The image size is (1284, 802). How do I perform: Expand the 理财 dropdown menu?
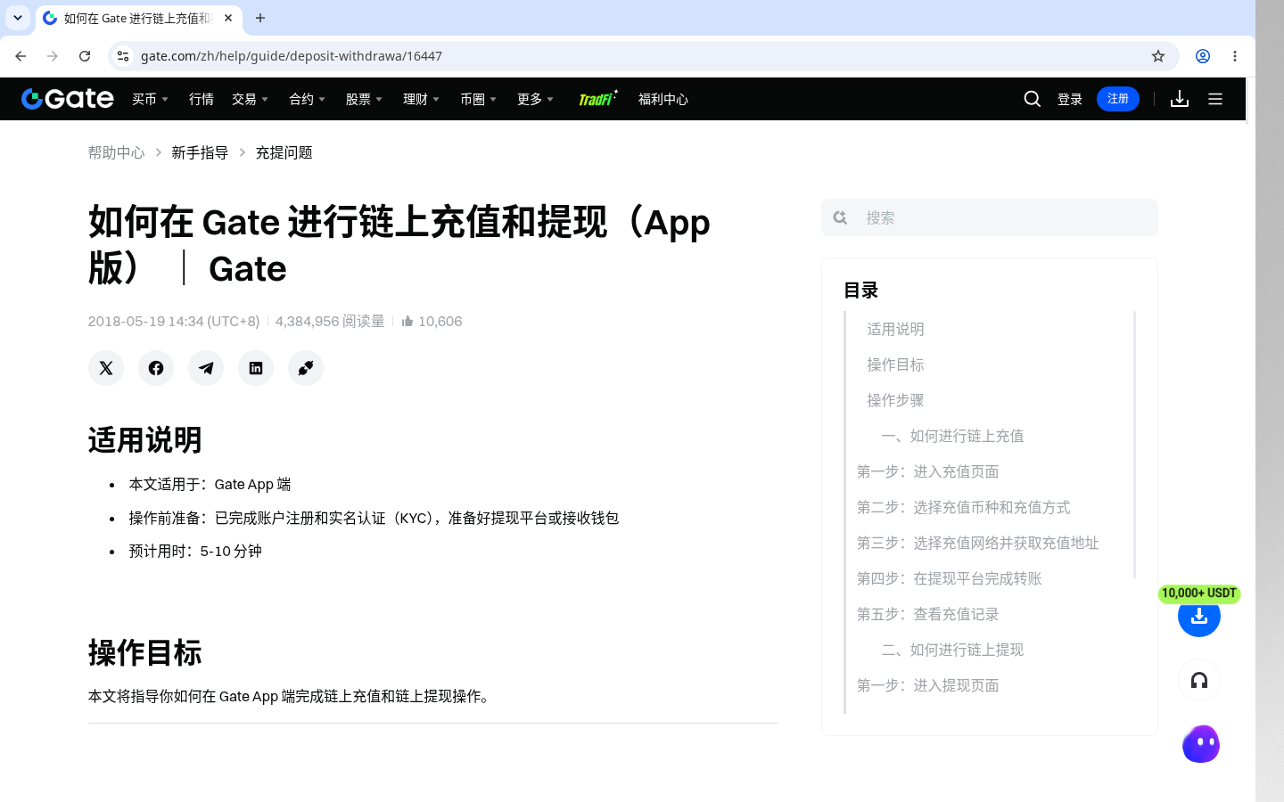coord(421,99)
